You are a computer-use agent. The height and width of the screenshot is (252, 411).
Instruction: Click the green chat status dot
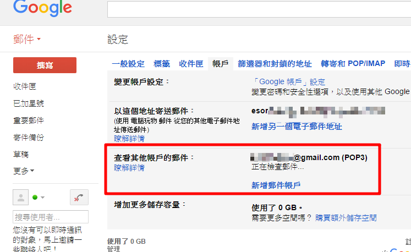[x=35, y=197]
